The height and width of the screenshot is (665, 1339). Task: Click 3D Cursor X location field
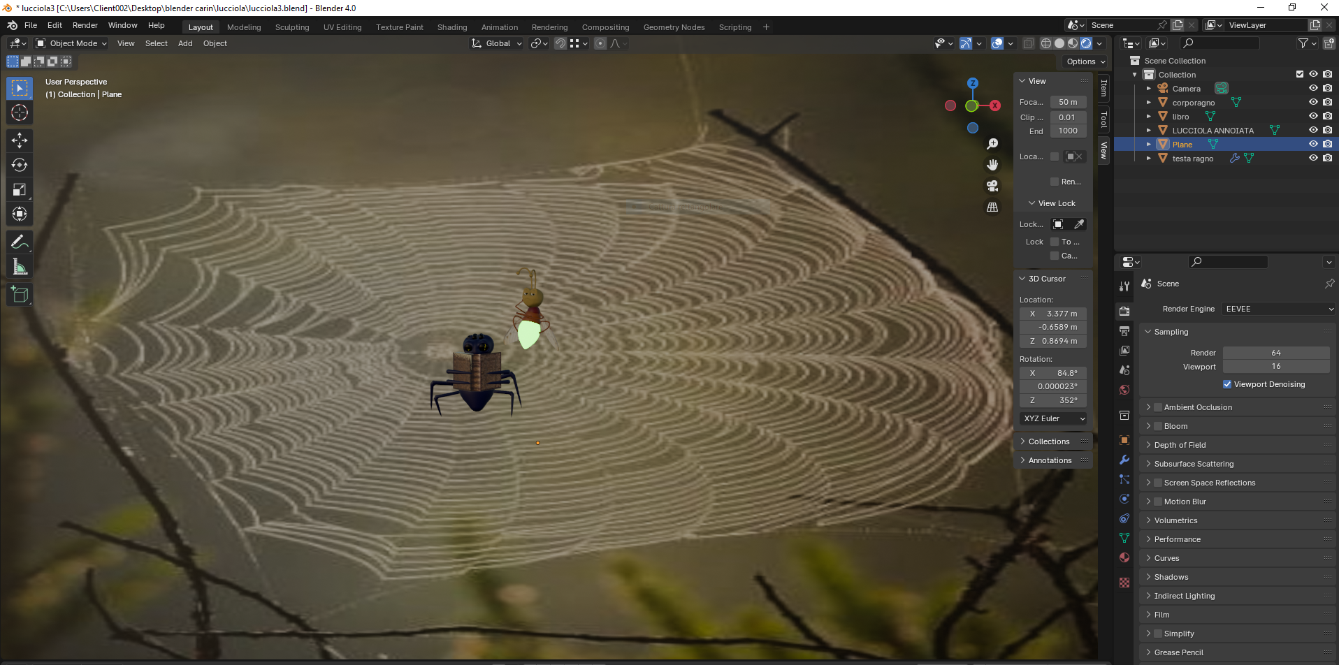pos(1053,314)
